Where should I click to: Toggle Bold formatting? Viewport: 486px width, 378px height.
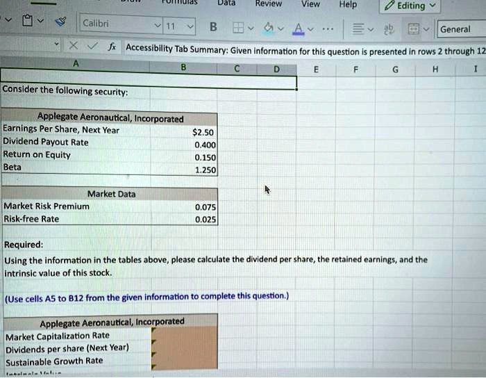[x=213, y=27]
